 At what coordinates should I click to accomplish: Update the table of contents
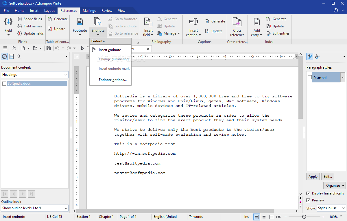click(57, 29)
